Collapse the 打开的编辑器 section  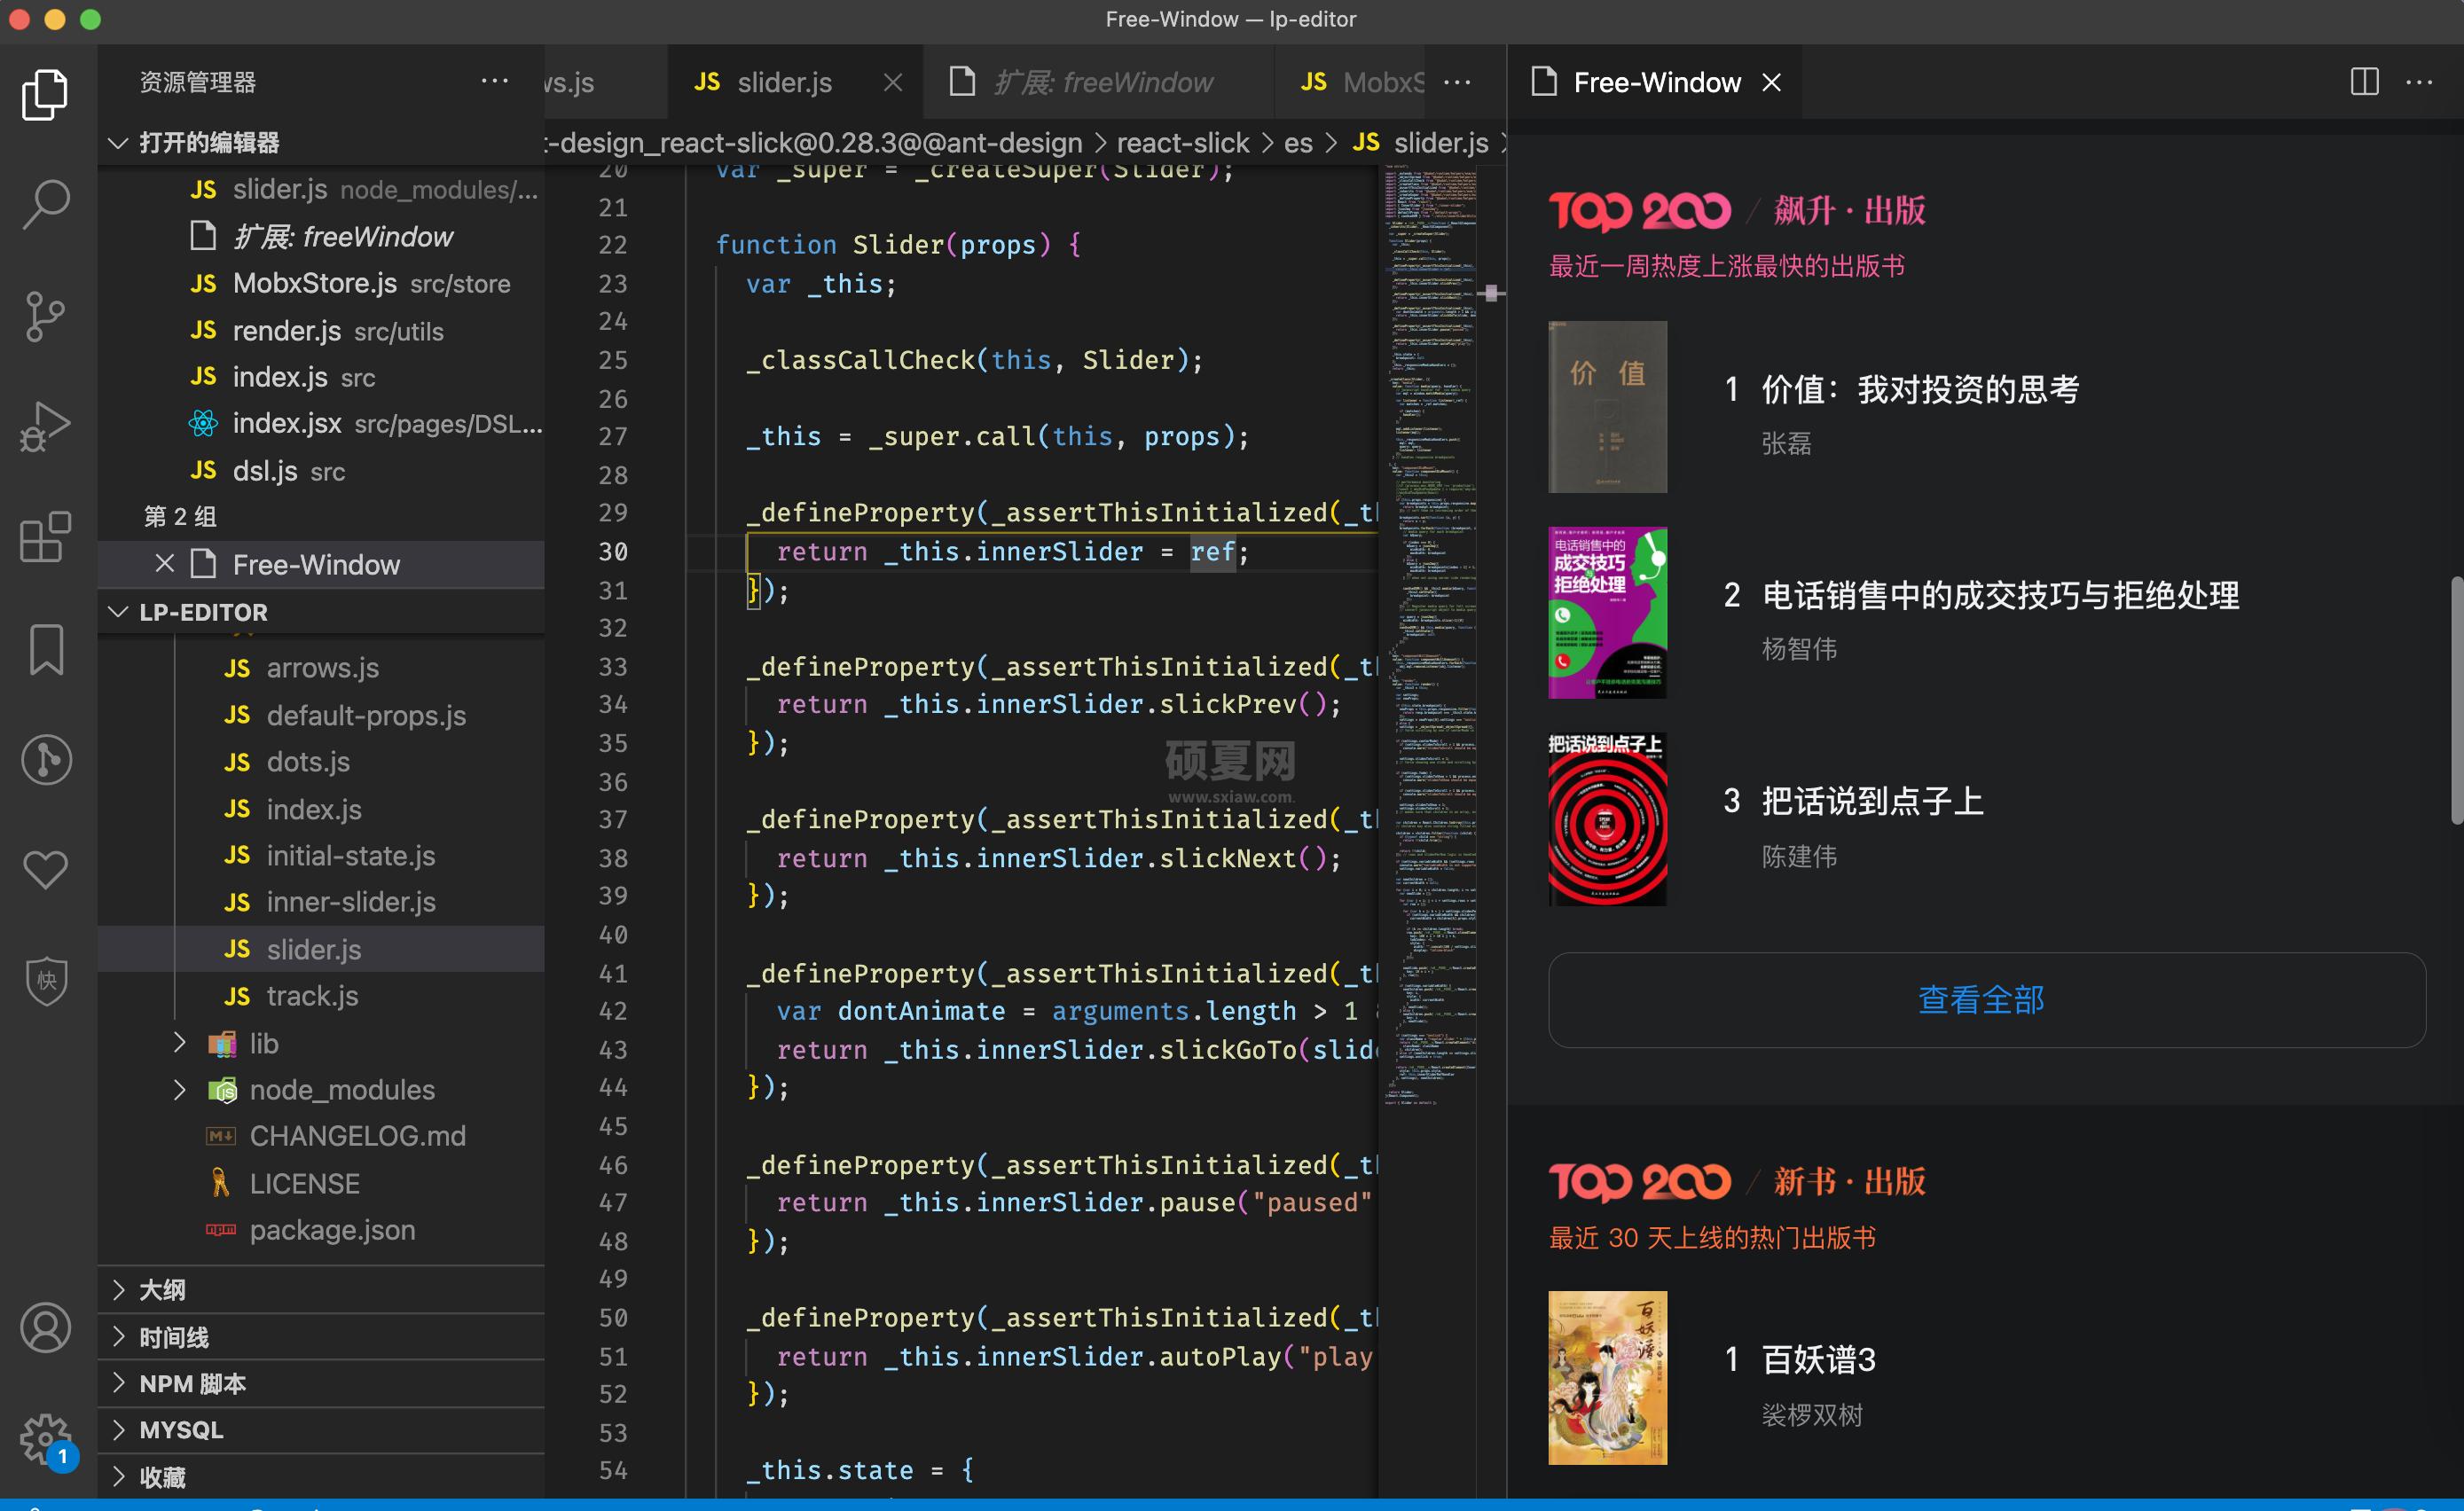118,142
